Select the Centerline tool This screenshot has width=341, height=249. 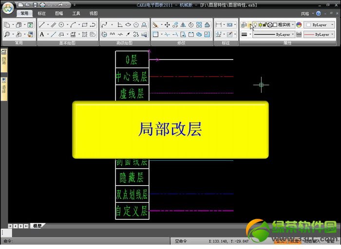54,35
